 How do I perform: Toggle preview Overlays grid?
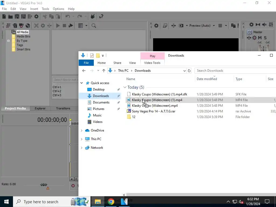[220, 26]
